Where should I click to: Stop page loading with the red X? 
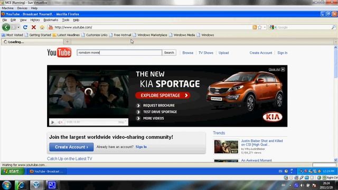34,27
